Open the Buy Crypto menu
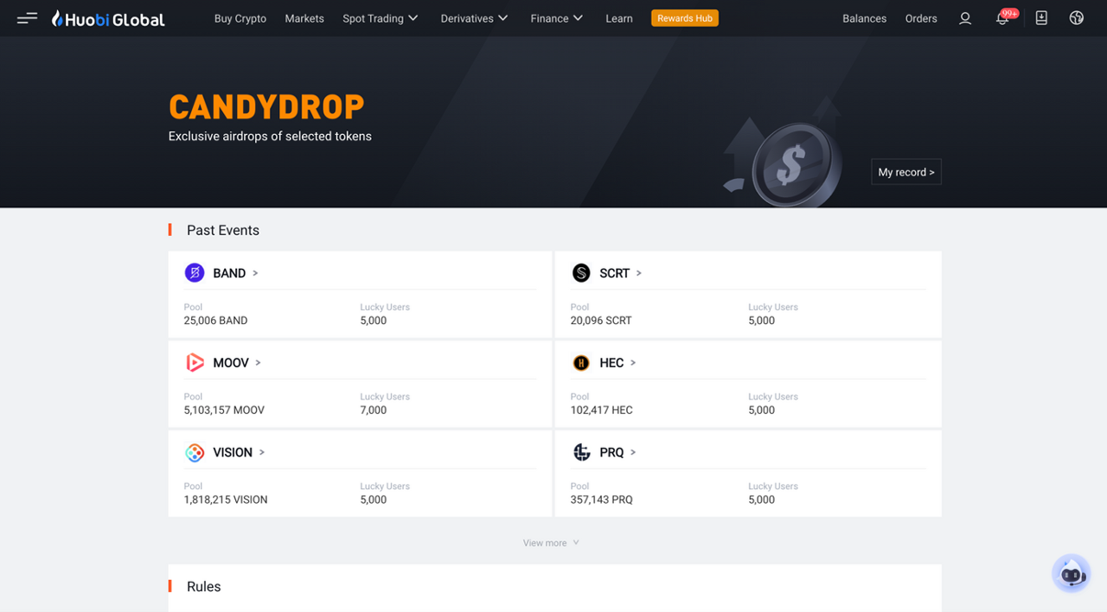Screen dimensions: 1107x612 (240, 18)
